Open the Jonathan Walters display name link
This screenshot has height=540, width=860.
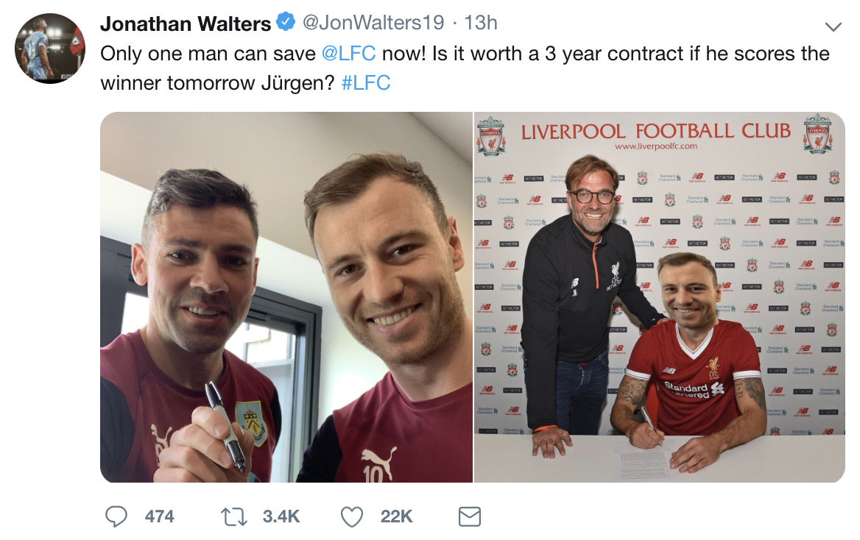(186, 23)
